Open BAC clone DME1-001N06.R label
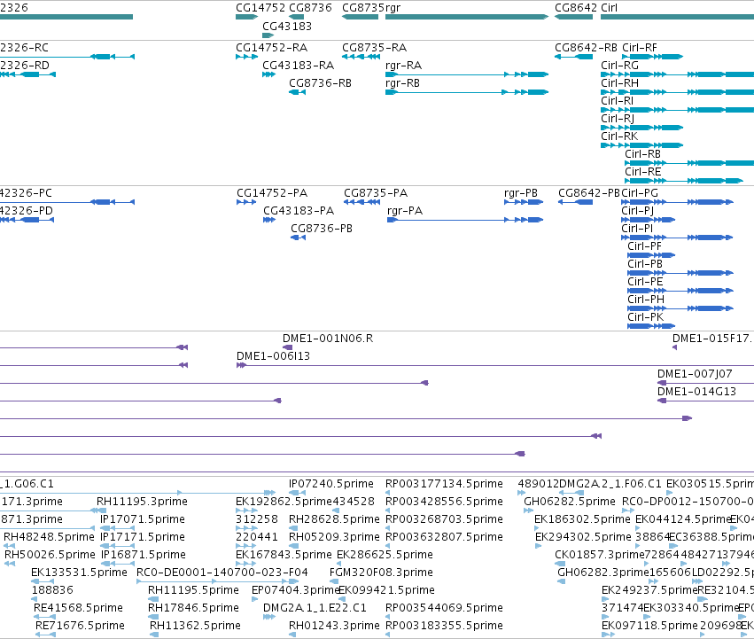This screenshot has width=754, height=639. [x=328, y=339]
